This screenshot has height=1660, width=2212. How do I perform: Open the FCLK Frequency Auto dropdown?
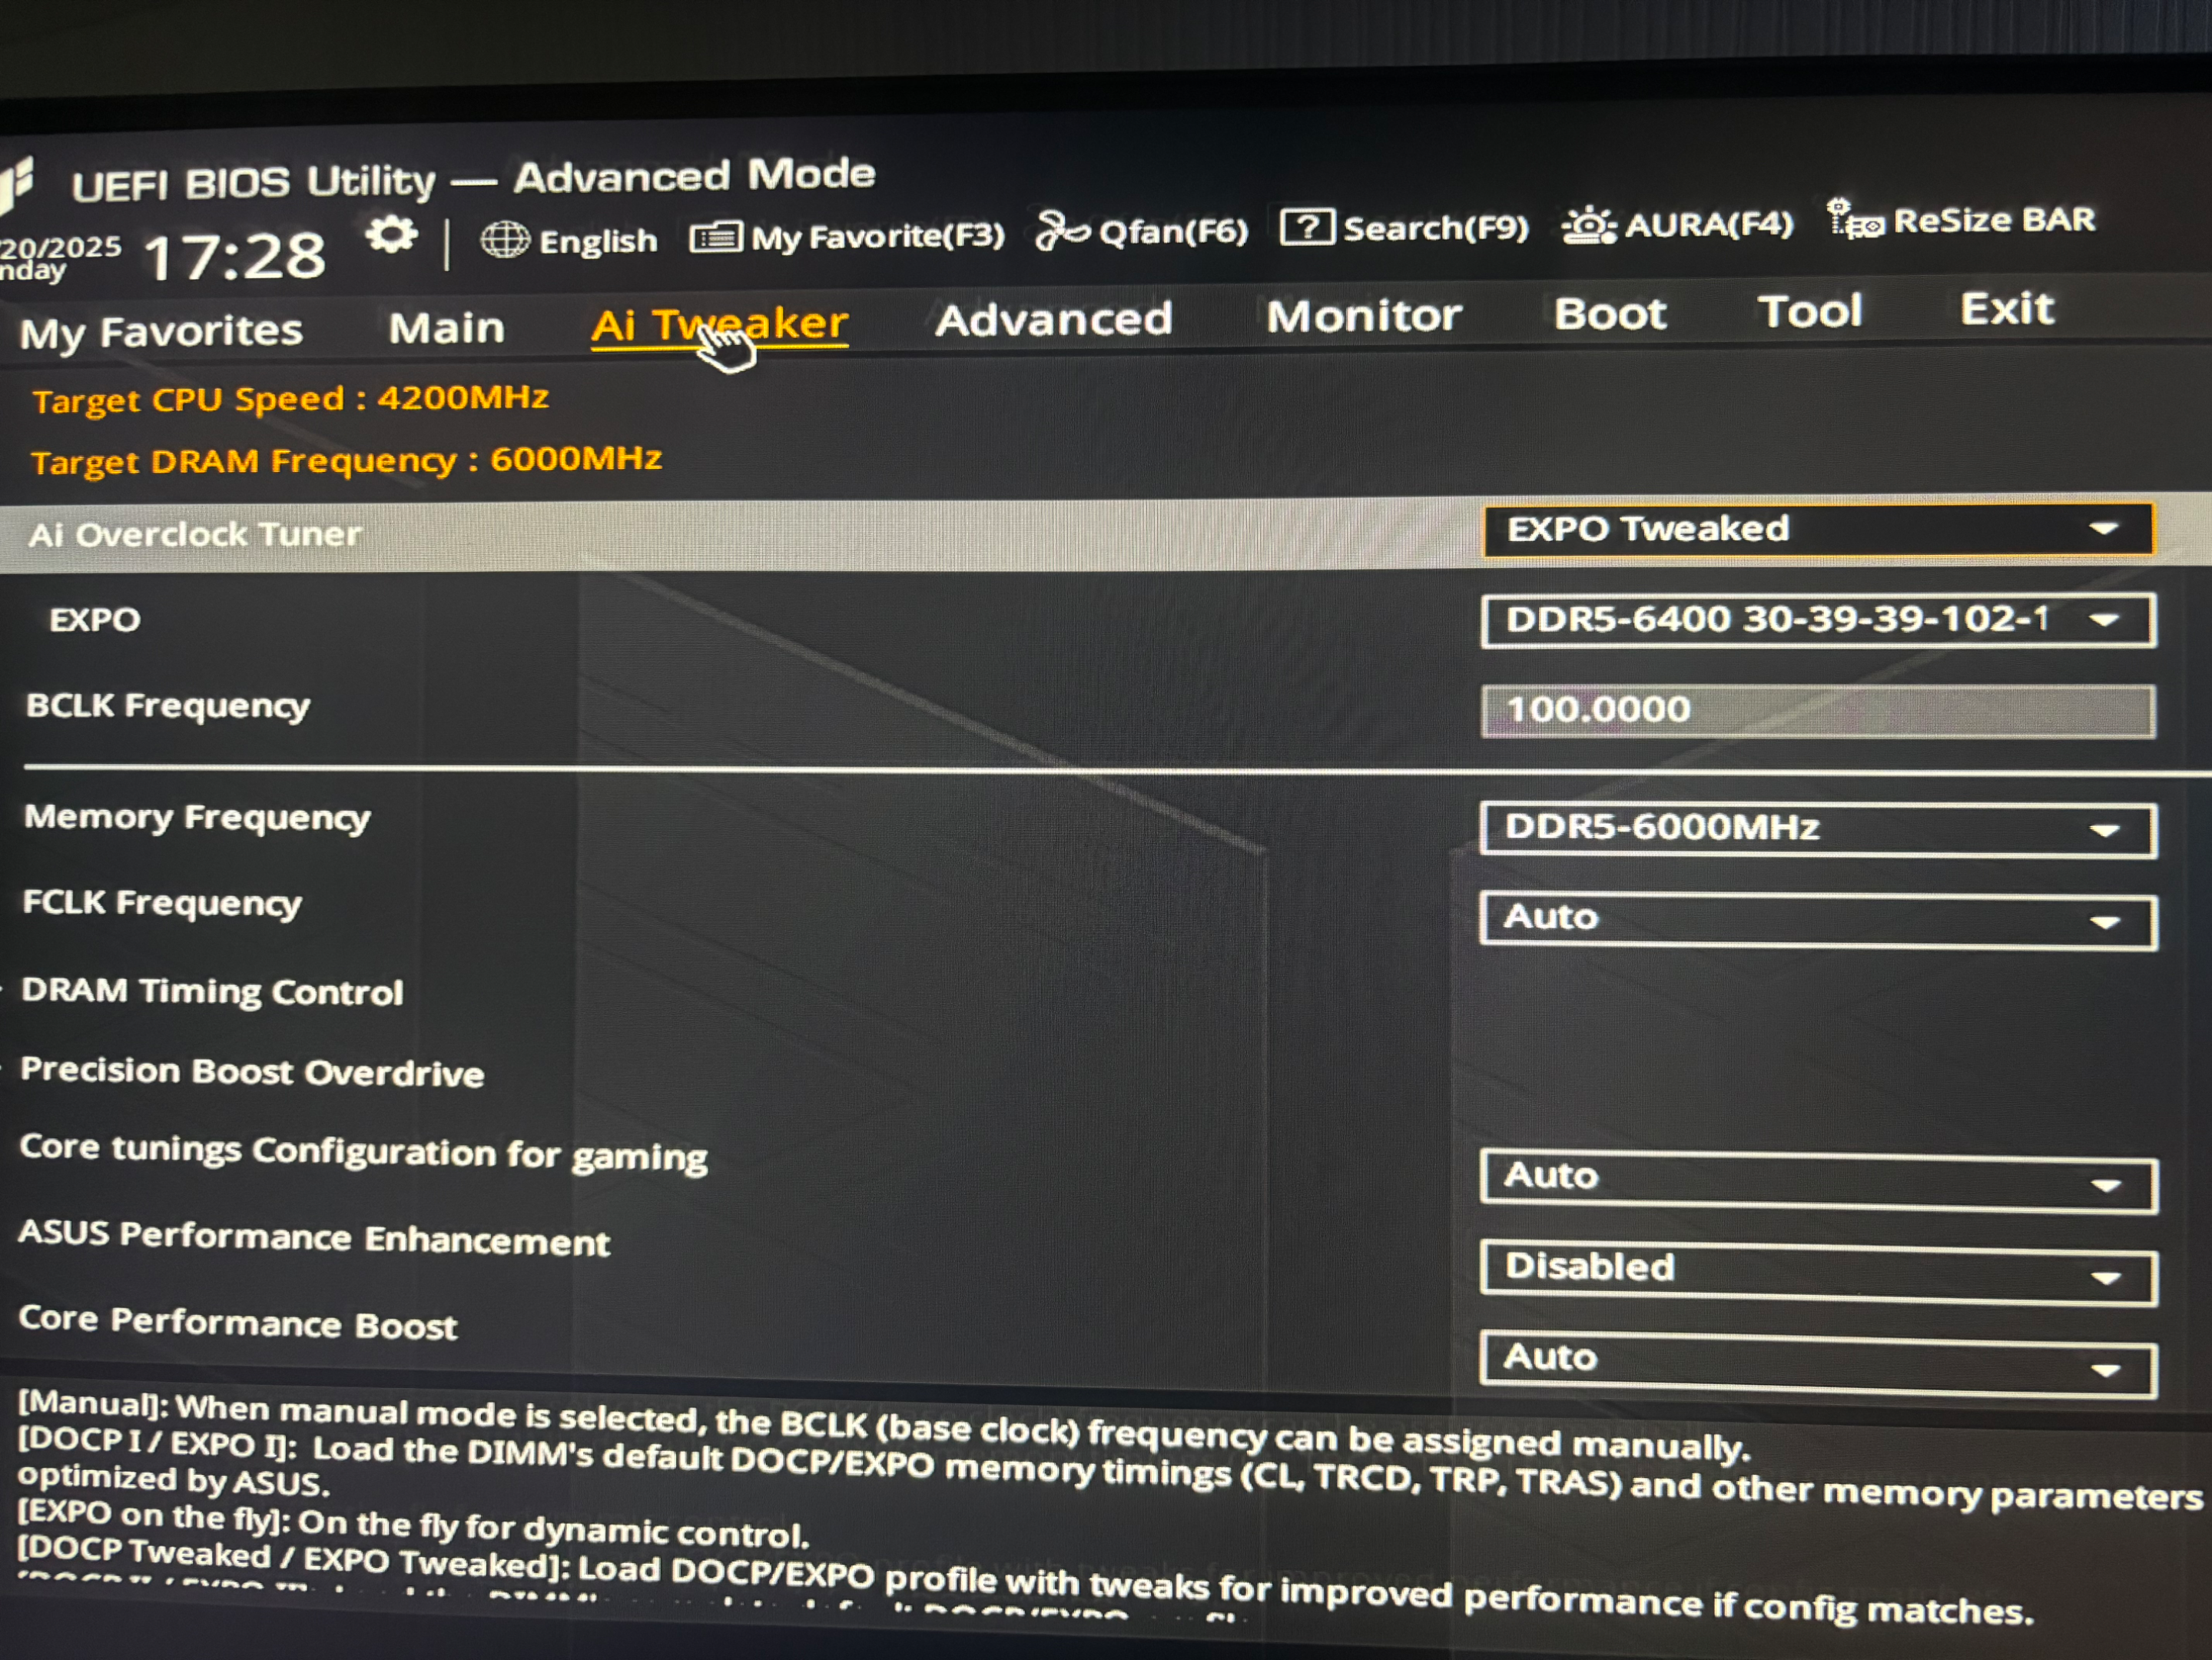(x=1817, y=918)
